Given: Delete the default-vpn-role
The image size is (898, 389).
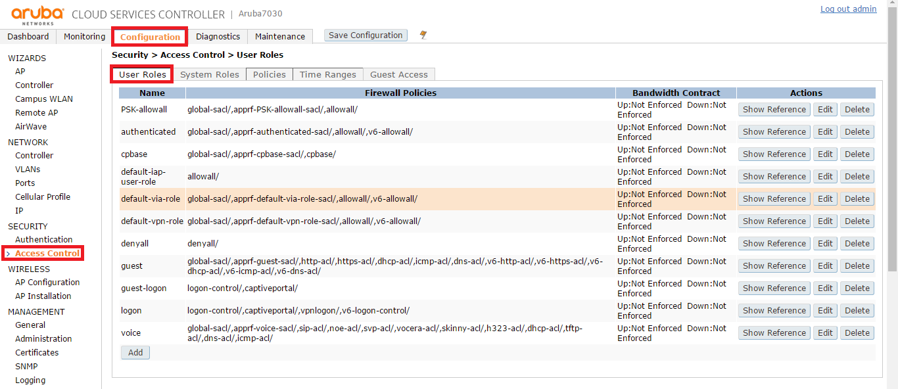Looking at the screenshot, I should pos(857,221).
